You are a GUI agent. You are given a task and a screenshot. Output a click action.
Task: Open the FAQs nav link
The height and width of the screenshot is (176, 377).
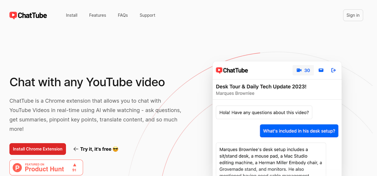pos(123,15)
